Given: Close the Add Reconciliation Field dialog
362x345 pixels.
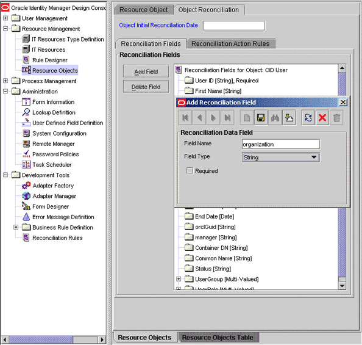Looking at the screenshot, I should click(x=343, y=102).
